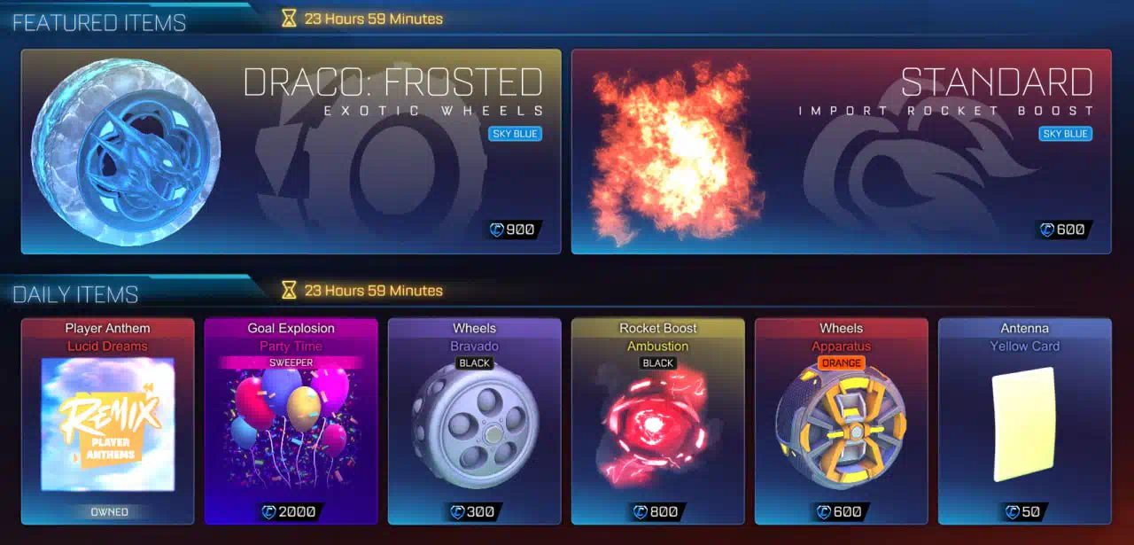1134x545 pixels.
Task: Click the Owned label on Player Anthem
Action: [x=108, y=512]
